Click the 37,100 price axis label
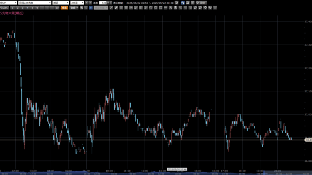This screenshot has height=175, width=312. (x=308, y=91)
